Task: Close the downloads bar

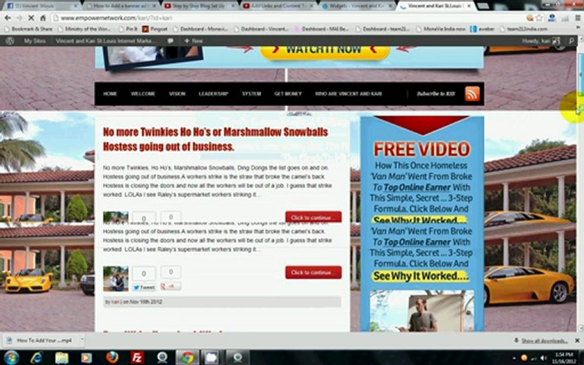Action: pos(577,341)
